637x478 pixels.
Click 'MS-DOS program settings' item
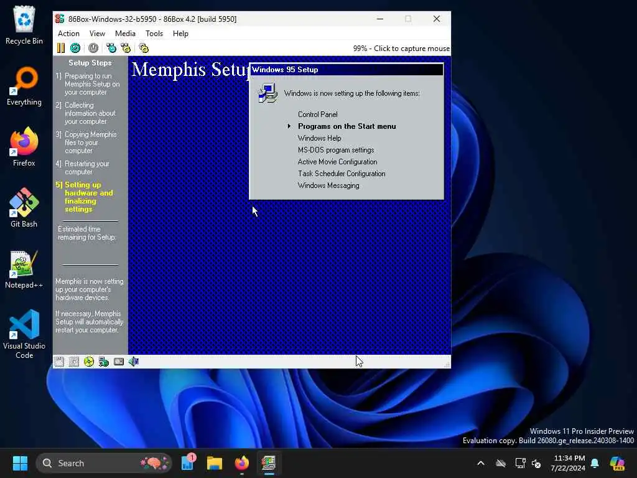click(336, 150)
